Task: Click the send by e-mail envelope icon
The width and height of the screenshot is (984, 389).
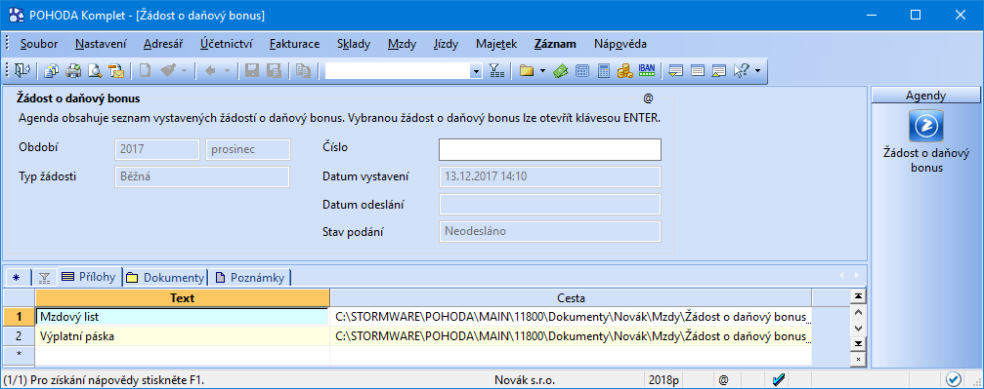Action: pos(116,71)
